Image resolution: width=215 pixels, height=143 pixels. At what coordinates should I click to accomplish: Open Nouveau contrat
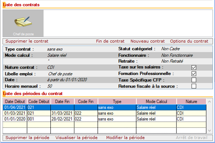click(148, 41)
